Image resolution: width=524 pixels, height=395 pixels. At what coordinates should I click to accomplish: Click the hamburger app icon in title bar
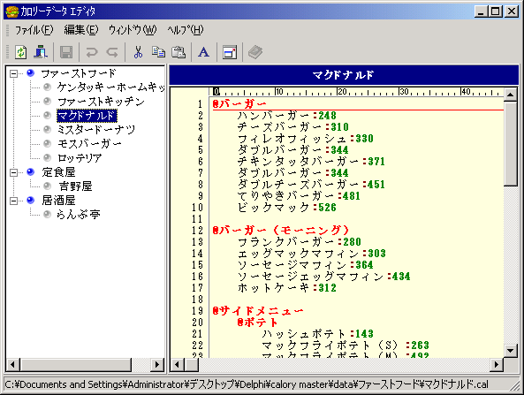click(12, 11)
